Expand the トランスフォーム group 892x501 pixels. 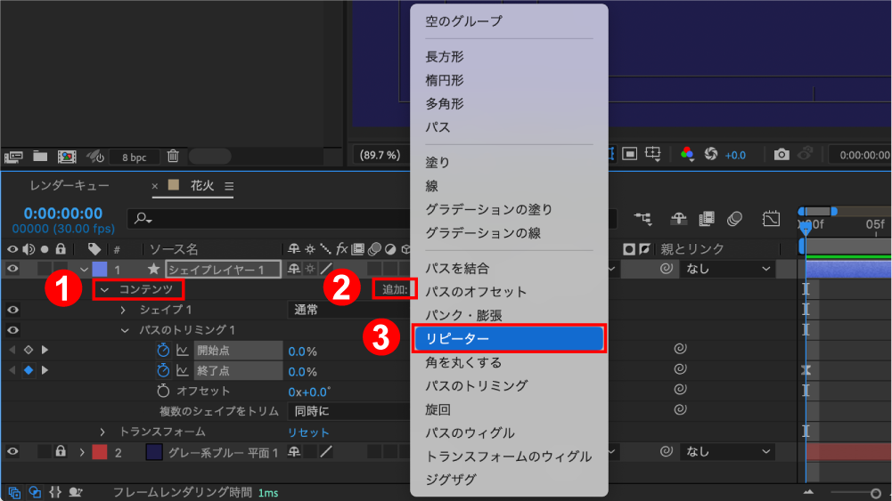click(x=102, y=432)
